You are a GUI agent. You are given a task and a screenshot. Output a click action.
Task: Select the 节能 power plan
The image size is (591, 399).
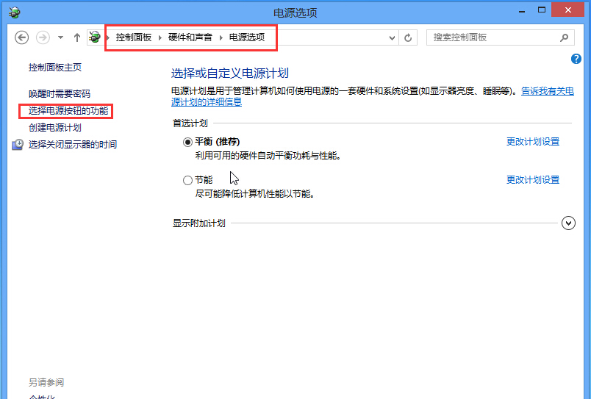tap(187, 180)
